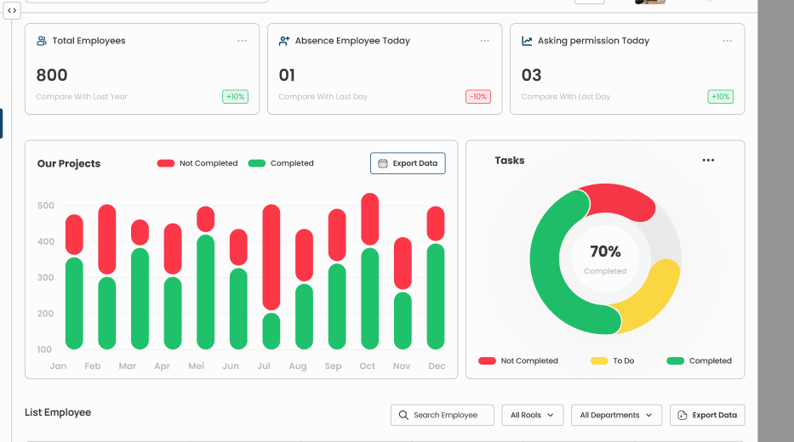Click the code toggle icon at left edge
The image size is (794, 442).
click(x=12, y=11)
